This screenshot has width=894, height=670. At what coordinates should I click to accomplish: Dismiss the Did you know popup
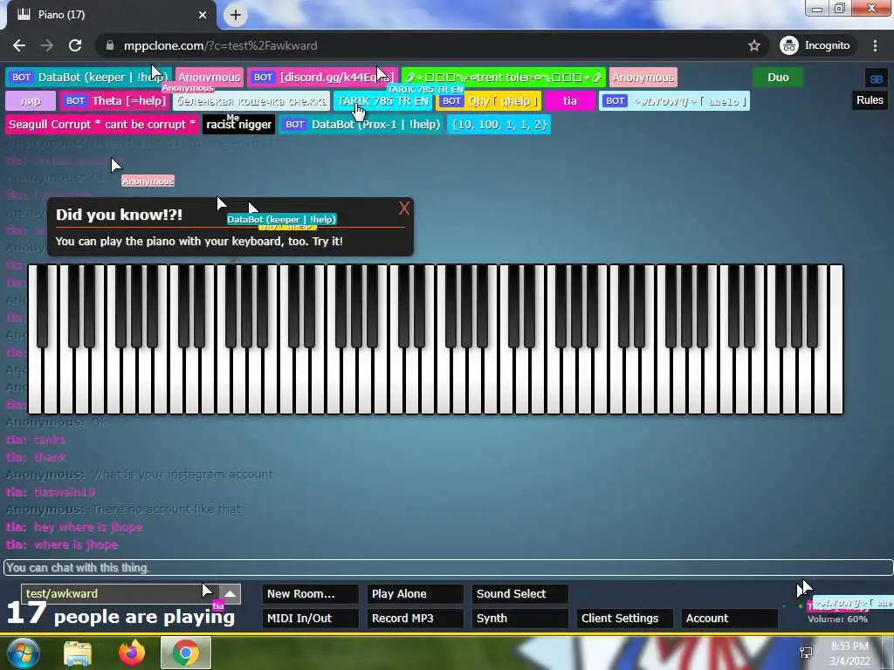click(403, 208)
